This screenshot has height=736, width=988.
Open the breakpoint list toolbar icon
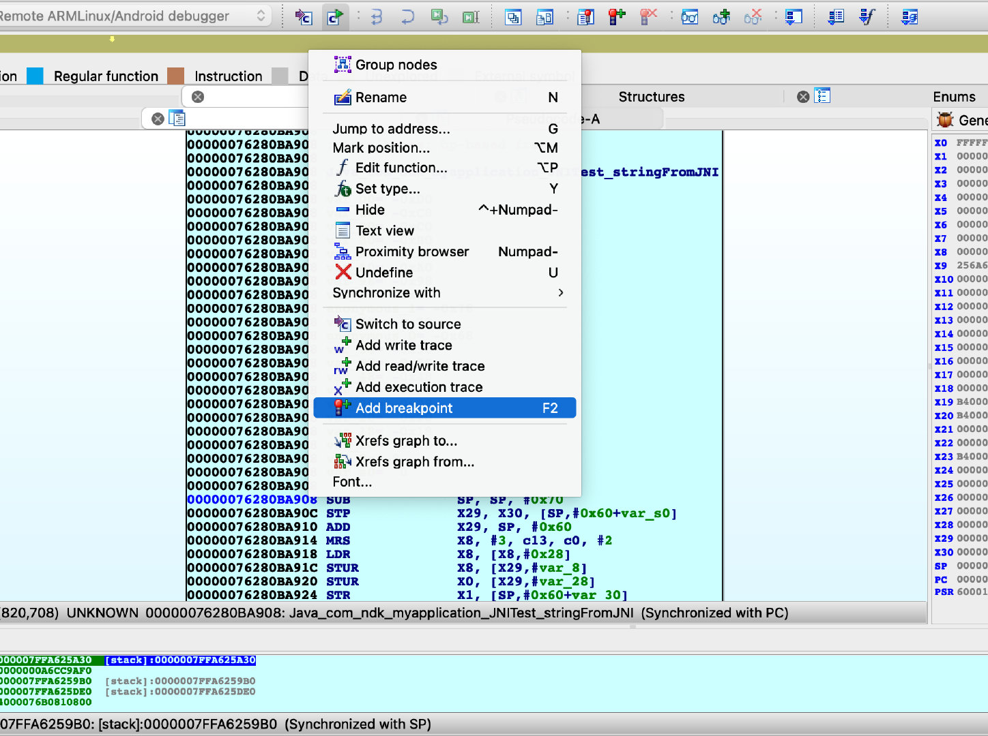pos(586,16)
